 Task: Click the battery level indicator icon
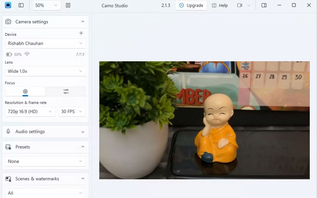pos(9,54)
